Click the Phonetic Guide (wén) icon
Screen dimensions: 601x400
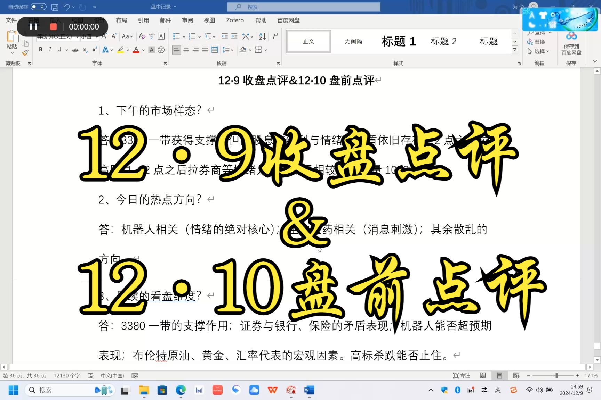[152, 36]
